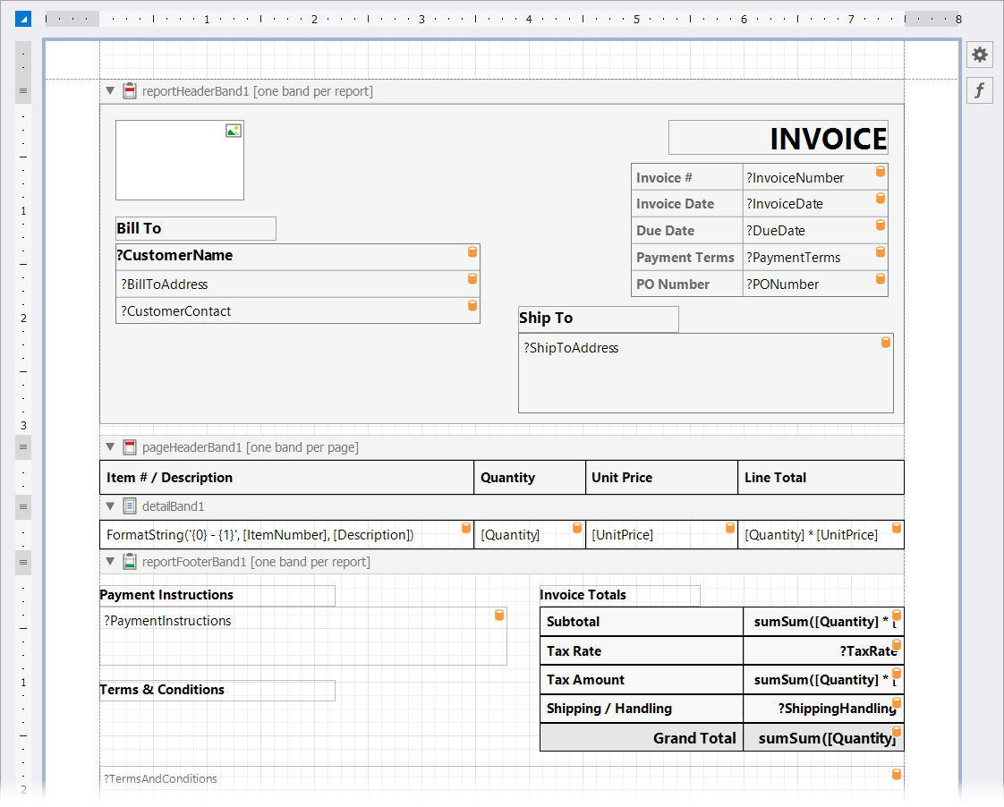Select the Invoice # caption cell
Screen dimensions: 1004x807
coord(687,177)
